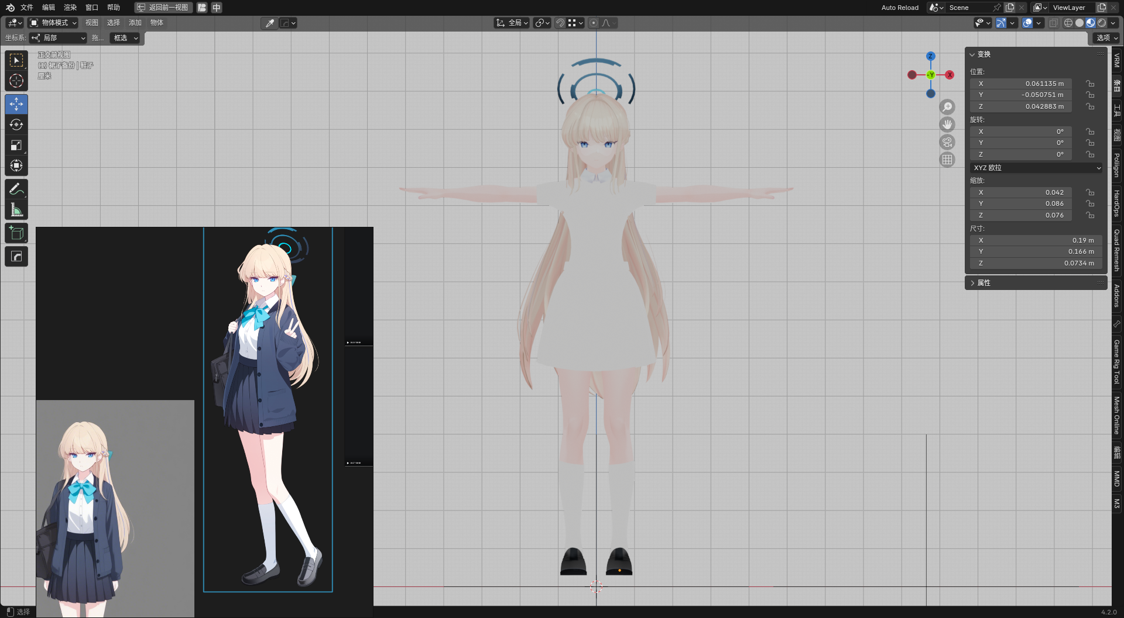Click the camera view button in viewport

click(947, 142)
